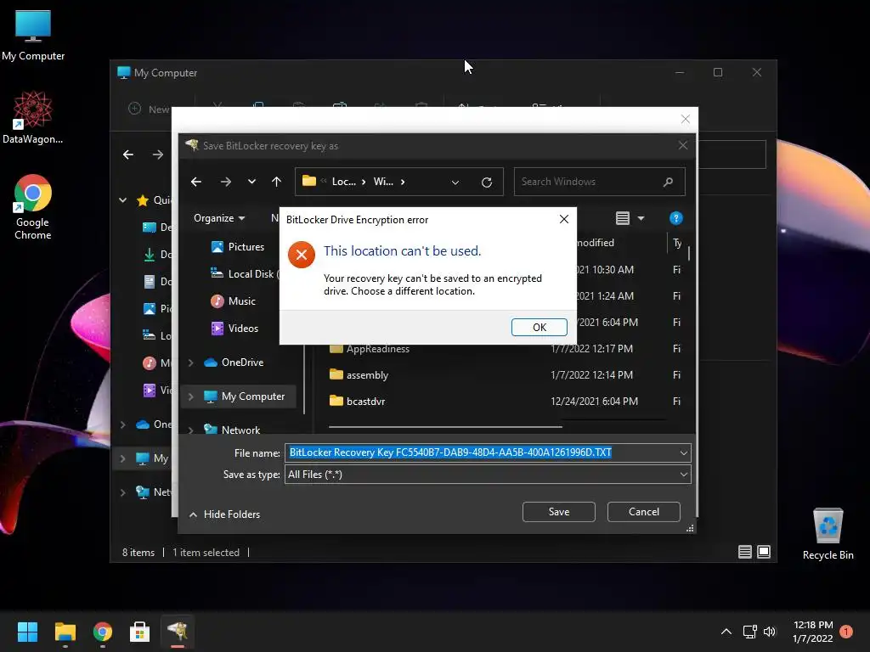This screenshot has width=870, height=652.
Task: Click the change view list icon
Action: click(x=623, y=218)
